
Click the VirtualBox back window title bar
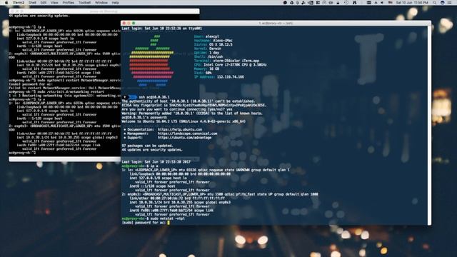(104, 11)
